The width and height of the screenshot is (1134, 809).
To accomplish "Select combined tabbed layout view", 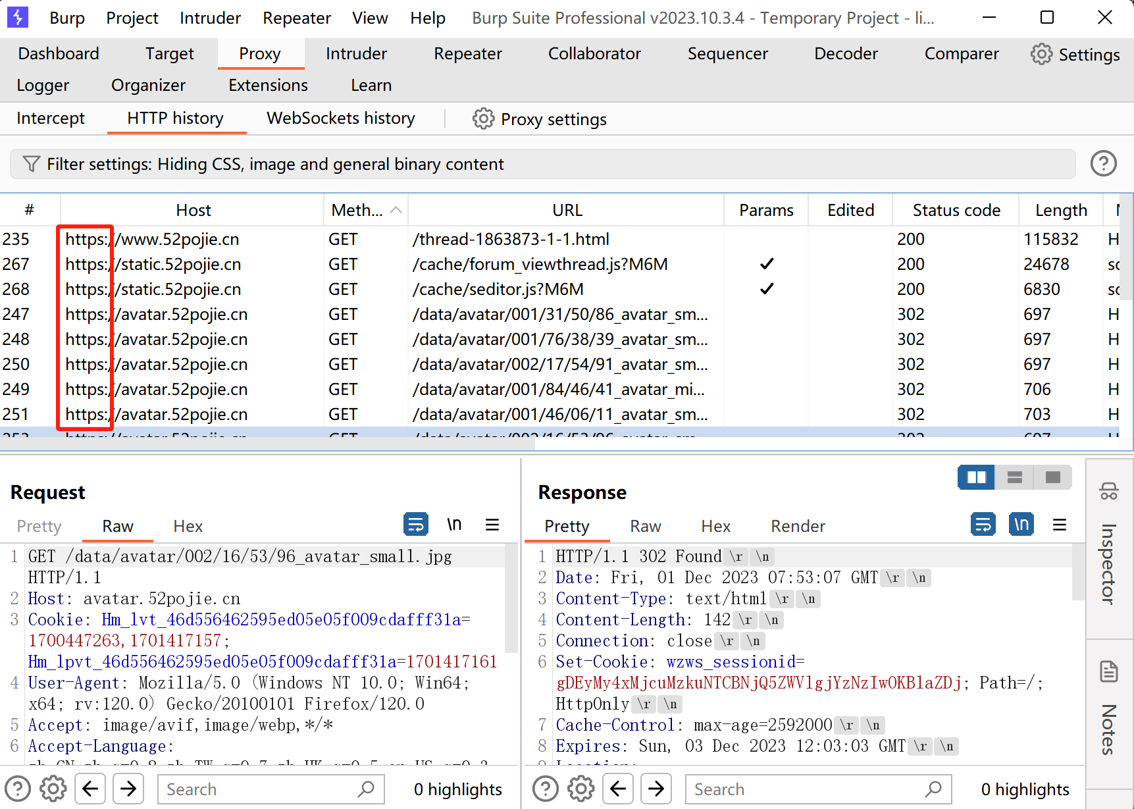I will pyautogui.click(x=1053, y=477).
